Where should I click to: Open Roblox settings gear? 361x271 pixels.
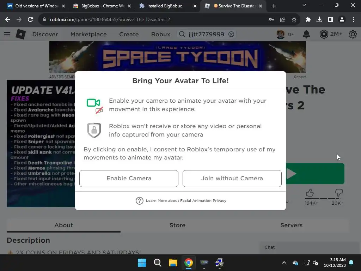point(353,34)
